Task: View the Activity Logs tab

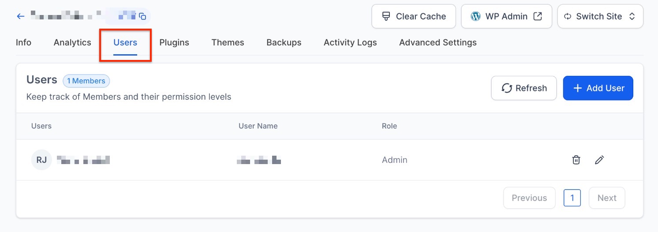Action: [350, 43]
